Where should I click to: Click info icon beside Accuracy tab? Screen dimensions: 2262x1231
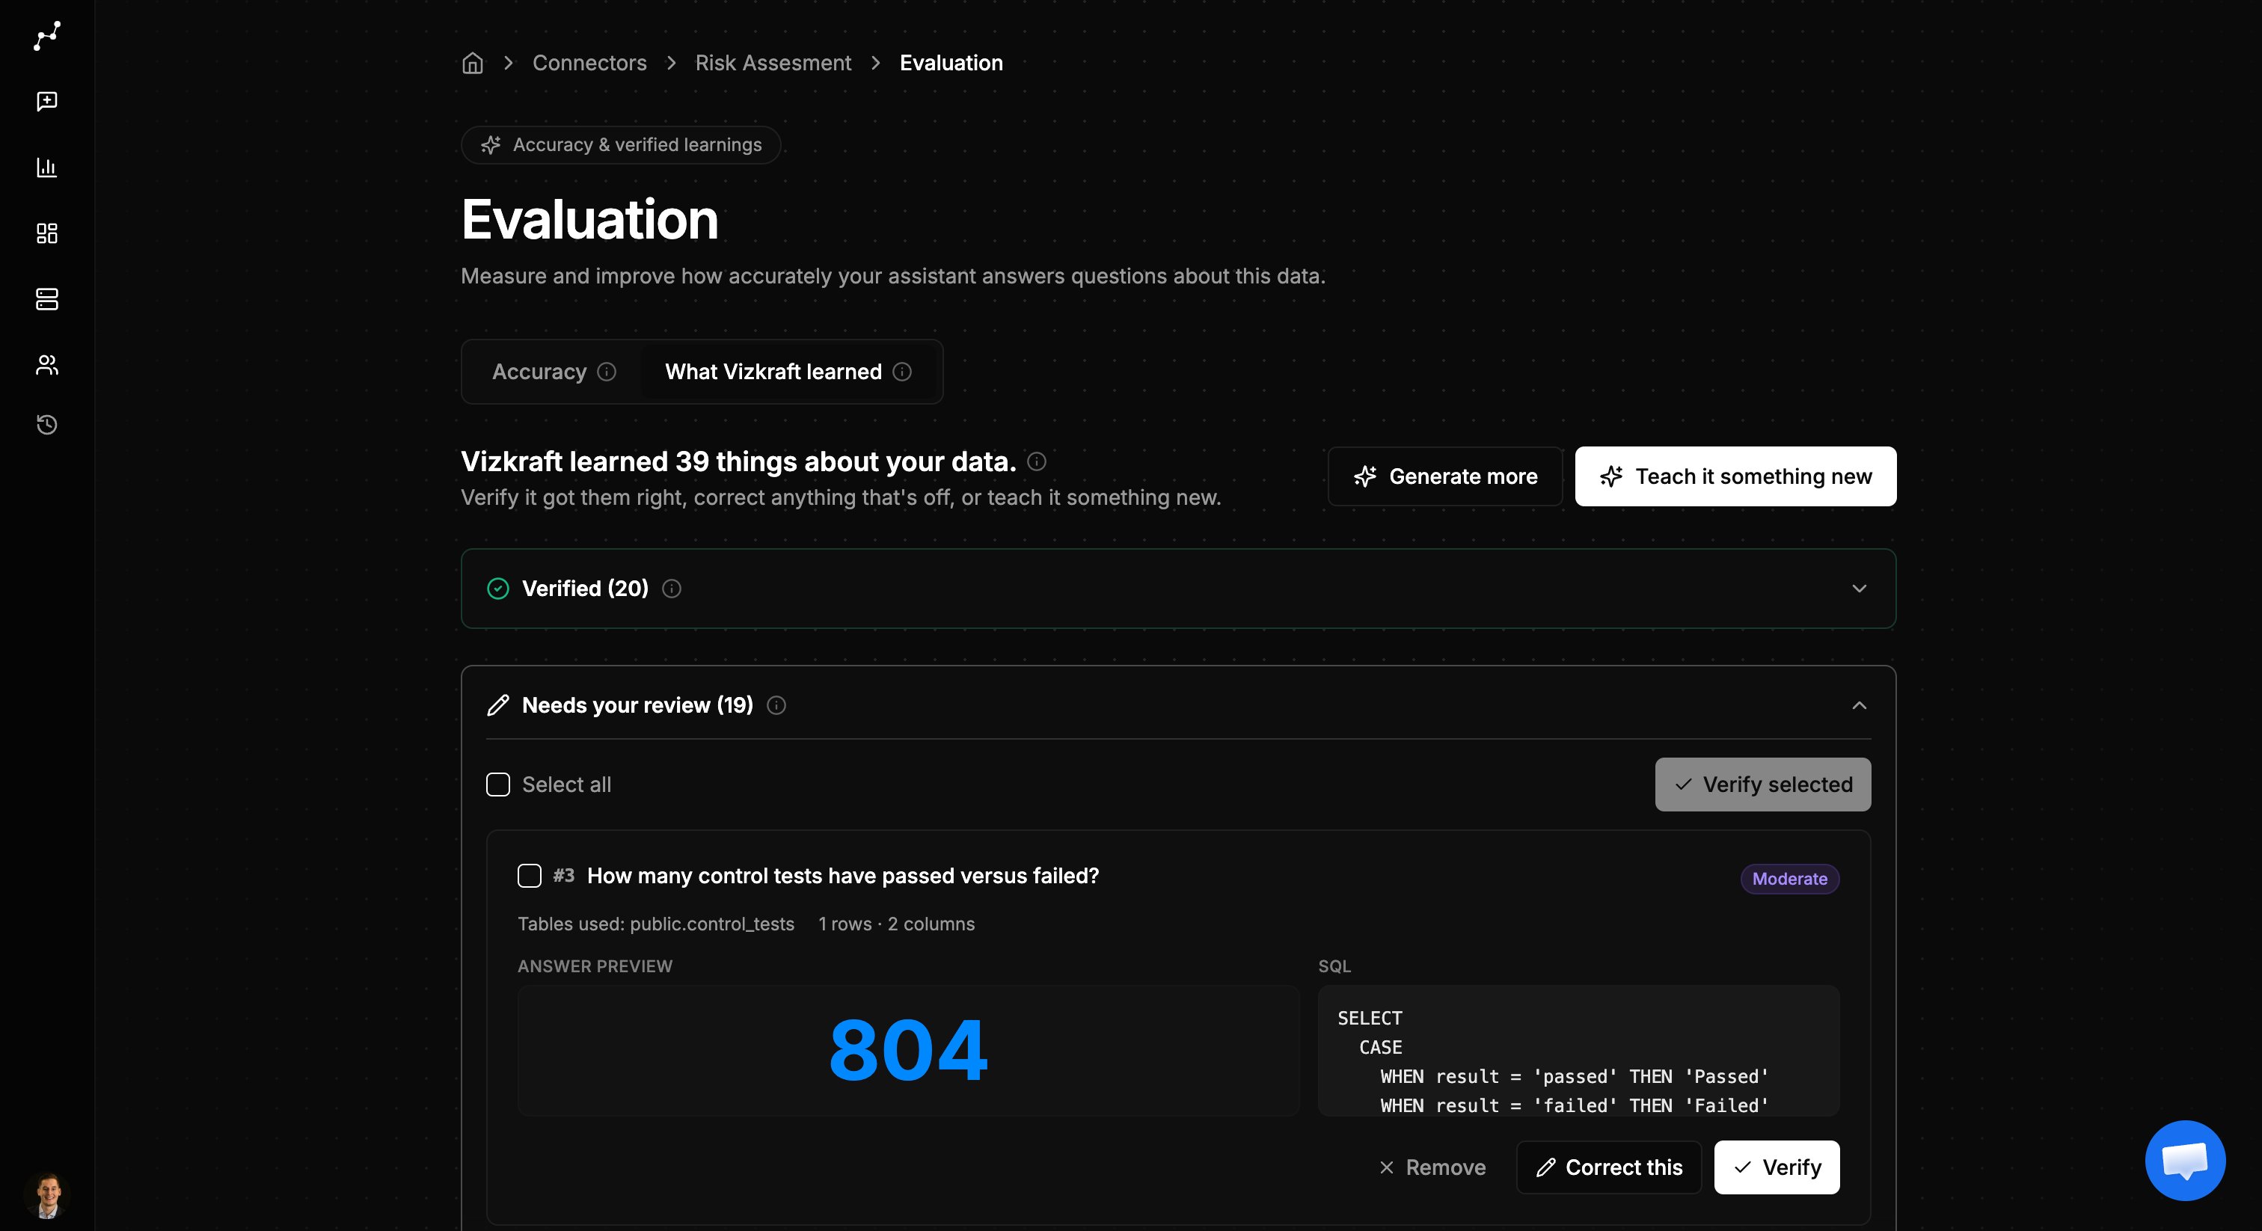pyautogui.click(x=607, y=372)
